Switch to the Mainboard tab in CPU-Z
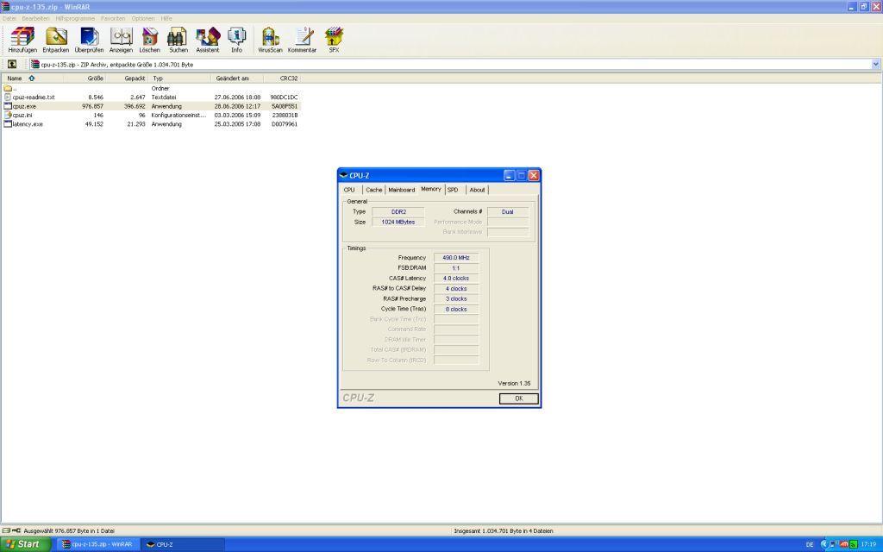Image resolution: width=883 pixels, height=552 pixels. coord(402,190)
